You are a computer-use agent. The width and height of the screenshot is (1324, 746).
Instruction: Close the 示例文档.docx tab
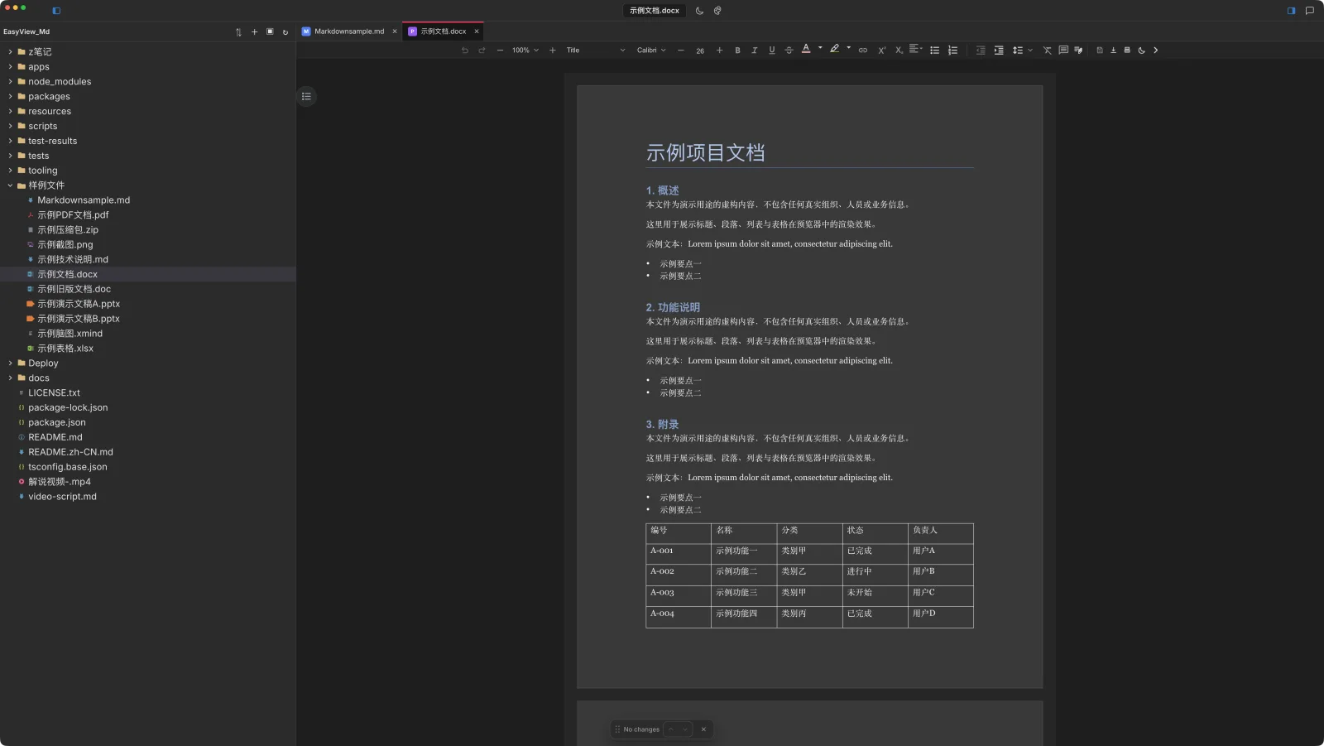477,31
